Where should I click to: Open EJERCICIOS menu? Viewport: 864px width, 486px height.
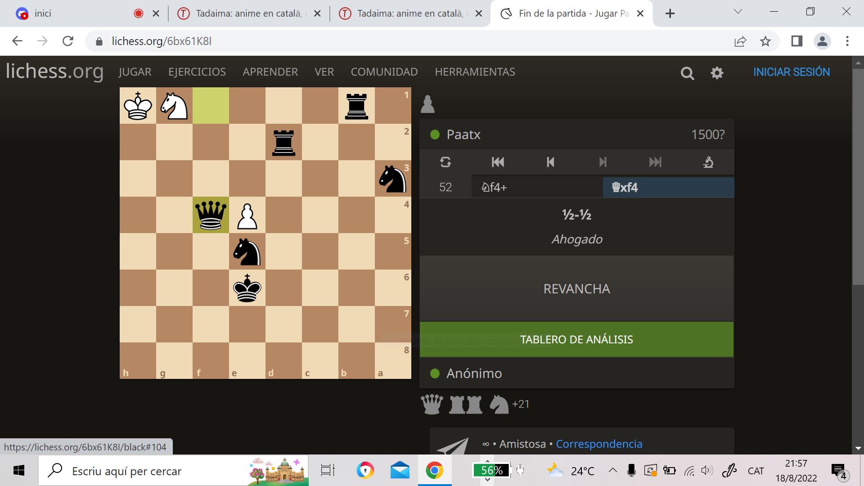[197, 72]
